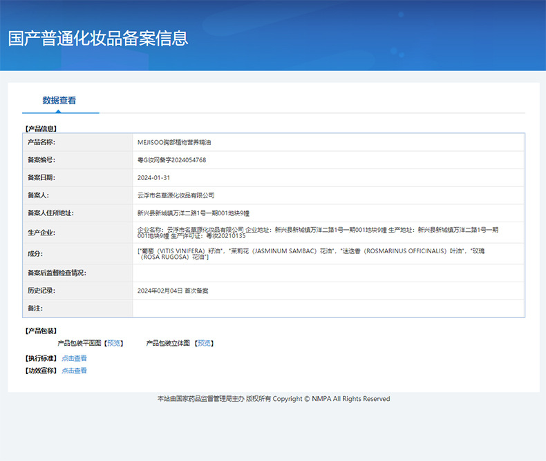Select the 数据查看 tab
The width and height of the screenshot is (546, 461).
tap(59, 101)
